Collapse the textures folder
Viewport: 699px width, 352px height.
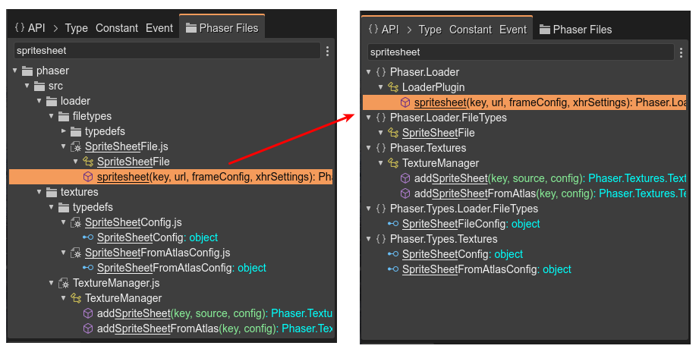pyautogui.click(x=39, y=192)
